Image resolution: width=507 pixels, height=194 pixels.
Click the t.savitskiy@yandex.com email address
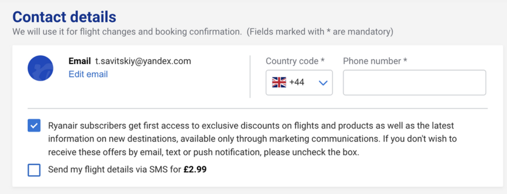143,61
